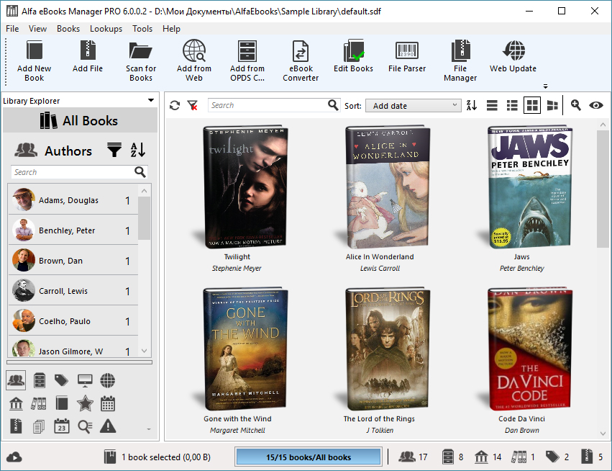Screen dimensions: 612x471
Task: Open the Help menu
Action: (x=171, y=29)
